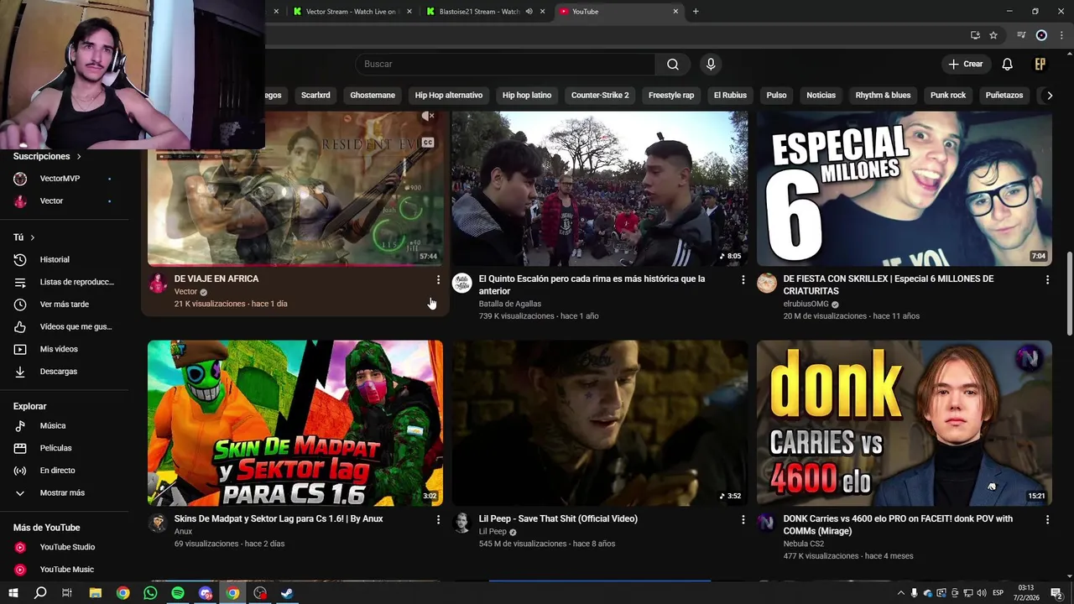This screenshot has height=604, width=1074.
Task: Mute the Blastoise21 Stream tab audio
Action: click(529, 12)
